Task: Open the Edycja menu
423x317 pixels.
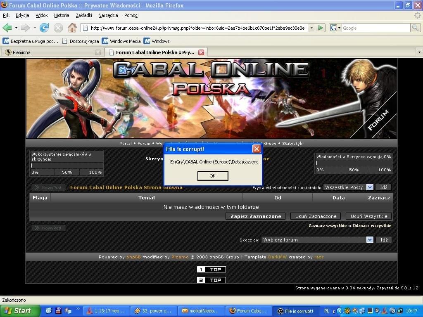Action: [22, 15]
